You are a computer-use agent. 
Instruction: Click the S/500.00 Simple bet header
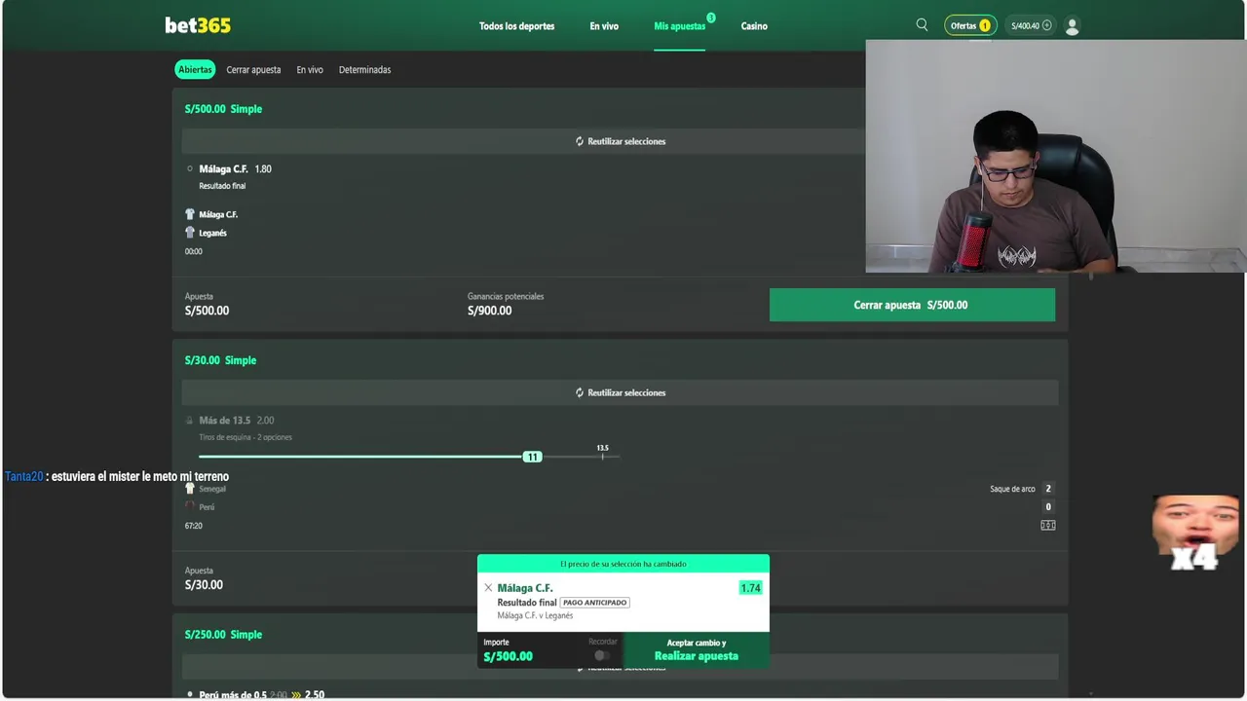(x=223, y=109)
